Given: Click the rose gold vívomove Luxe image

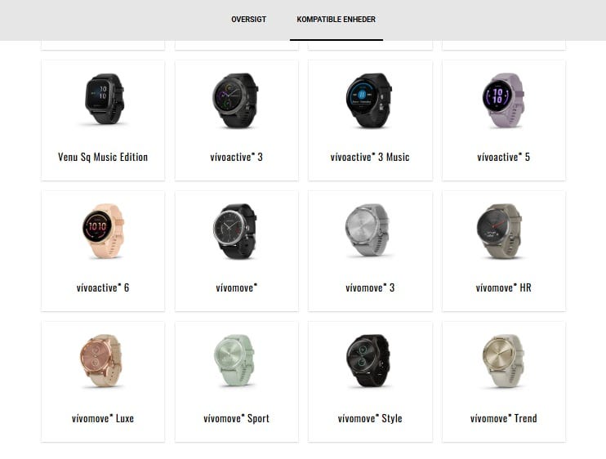Looking at the screenshot, I should click(x=103, y=361).
